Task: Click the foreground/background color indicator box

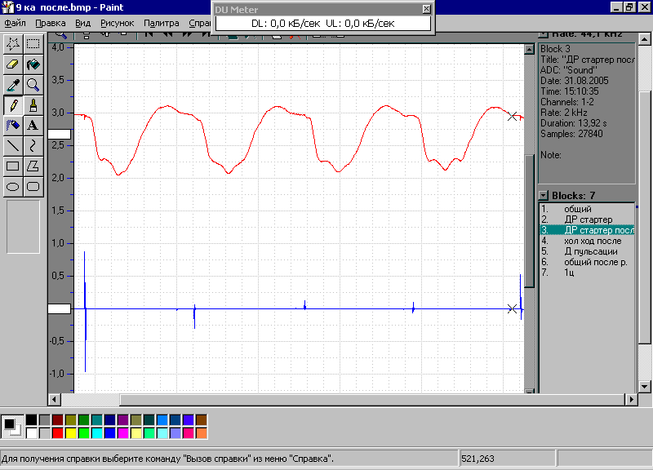Action: [x=12, y=426]
